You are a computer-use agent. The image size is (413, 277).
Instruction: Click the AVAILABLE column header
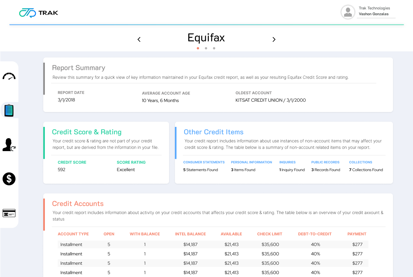pos(231,234)
